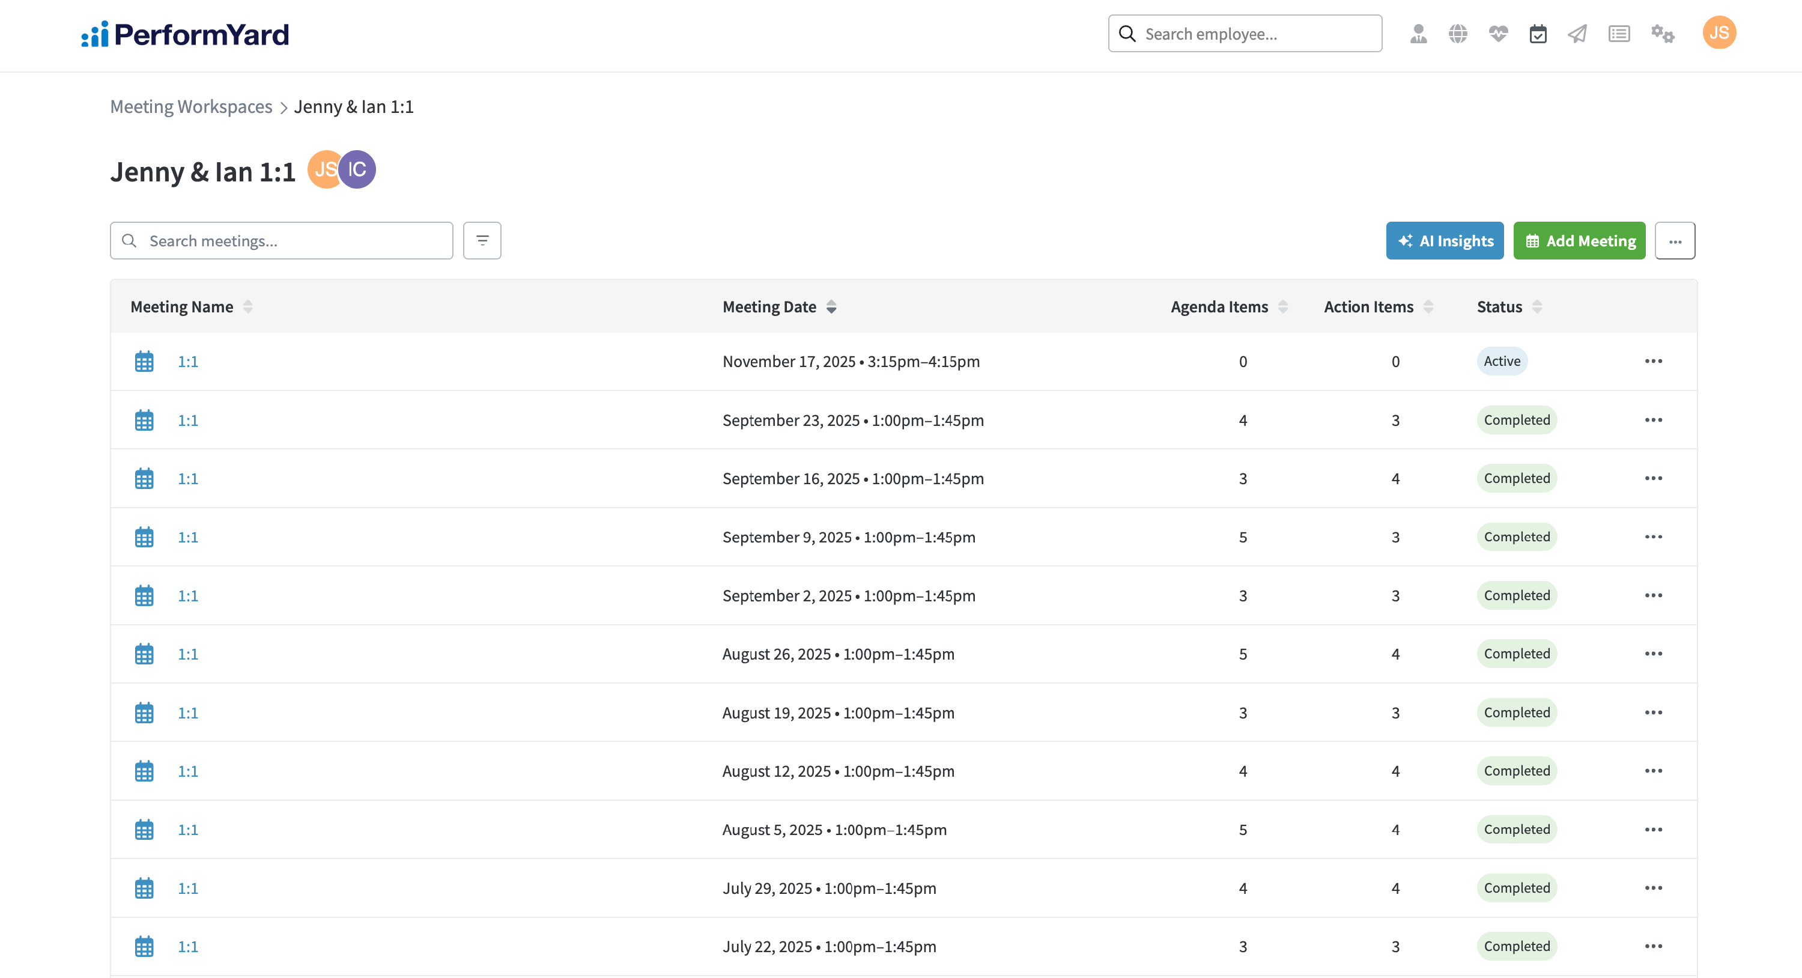Sort by the Meeting Date column

tap(831, 307)
